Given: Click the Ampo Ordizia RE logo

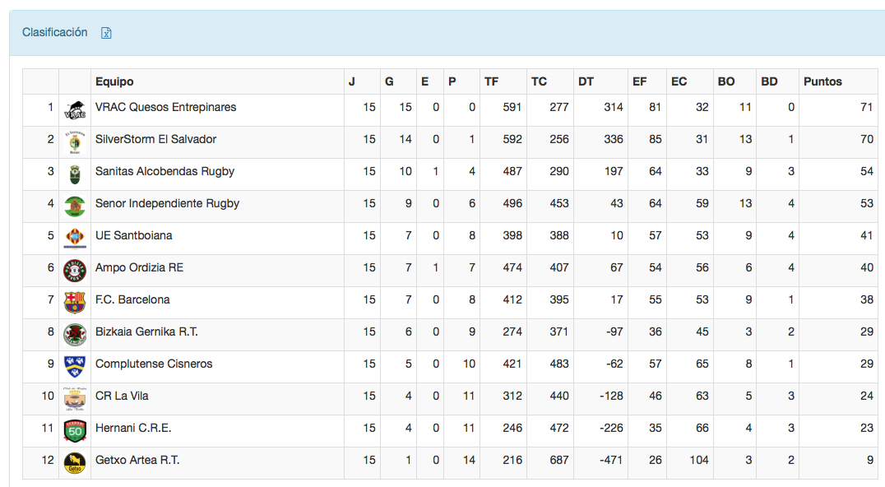Looking at the screenshot, I should tap(75, 271).
